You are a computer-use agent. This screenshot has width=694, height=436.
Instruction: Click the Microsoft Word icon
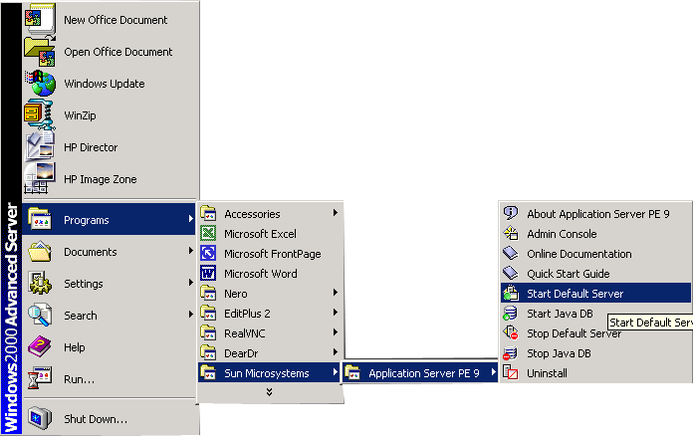[209, 274]
